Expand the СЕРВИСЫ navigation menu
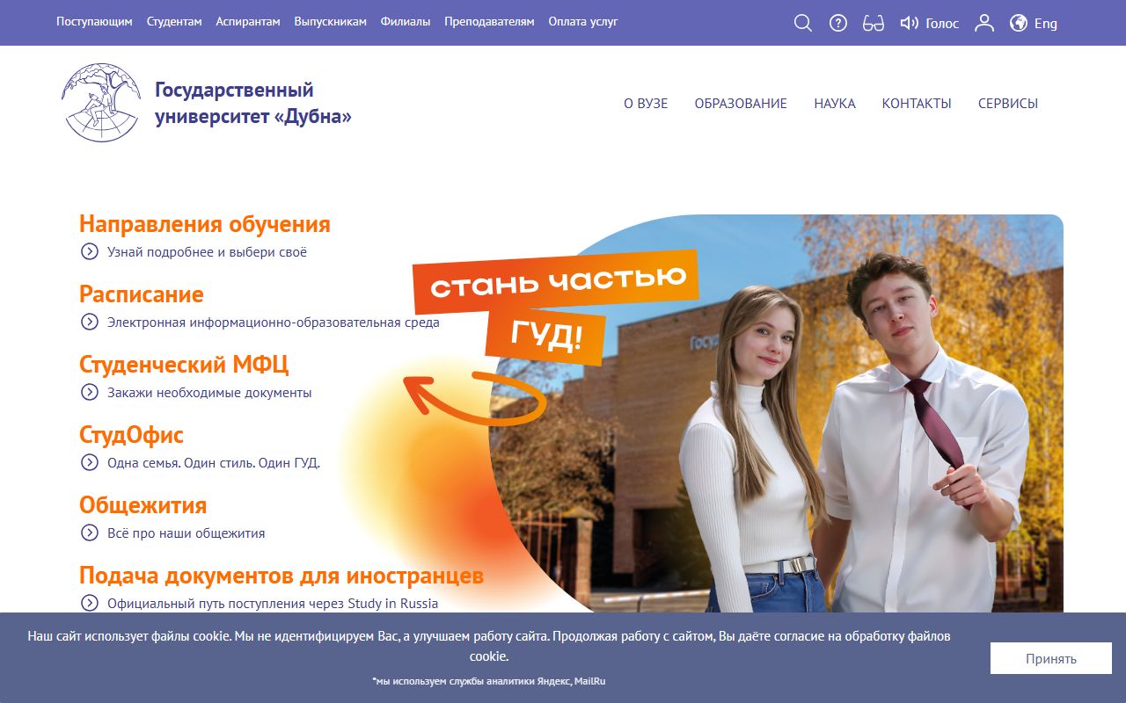Image resolution: width=1126 pixels, height=703 pixels. tap(1008, 104)
